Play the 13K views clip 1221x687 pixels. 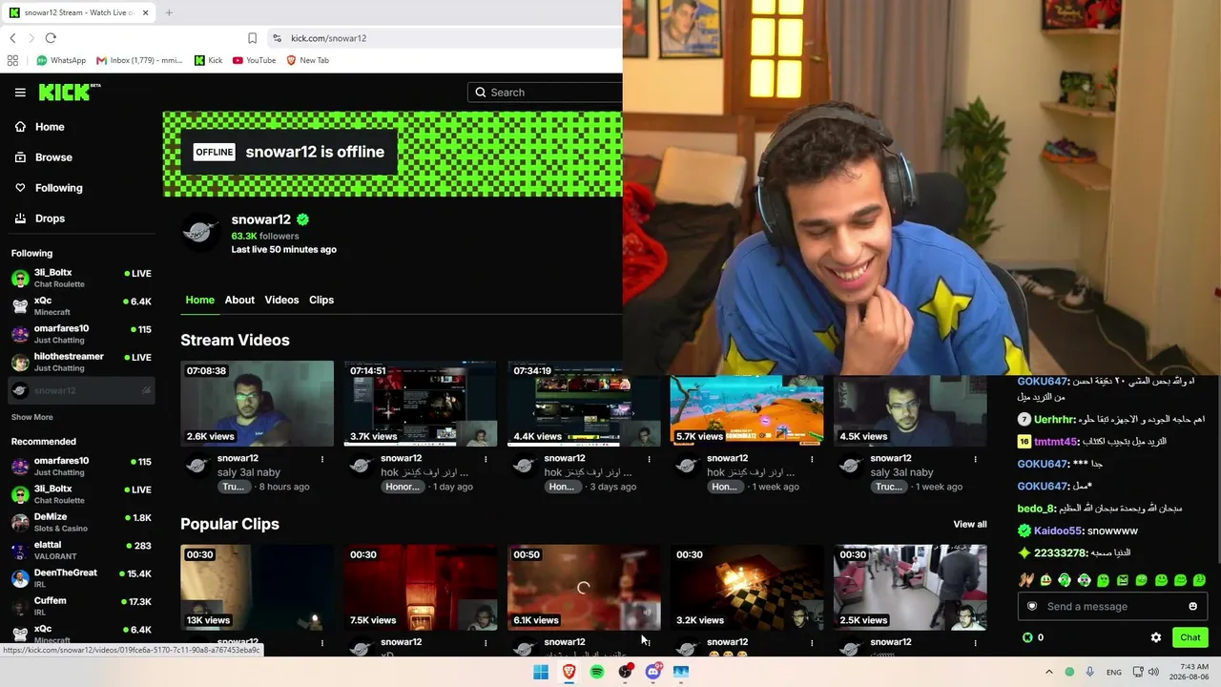(x=257, y=588)
